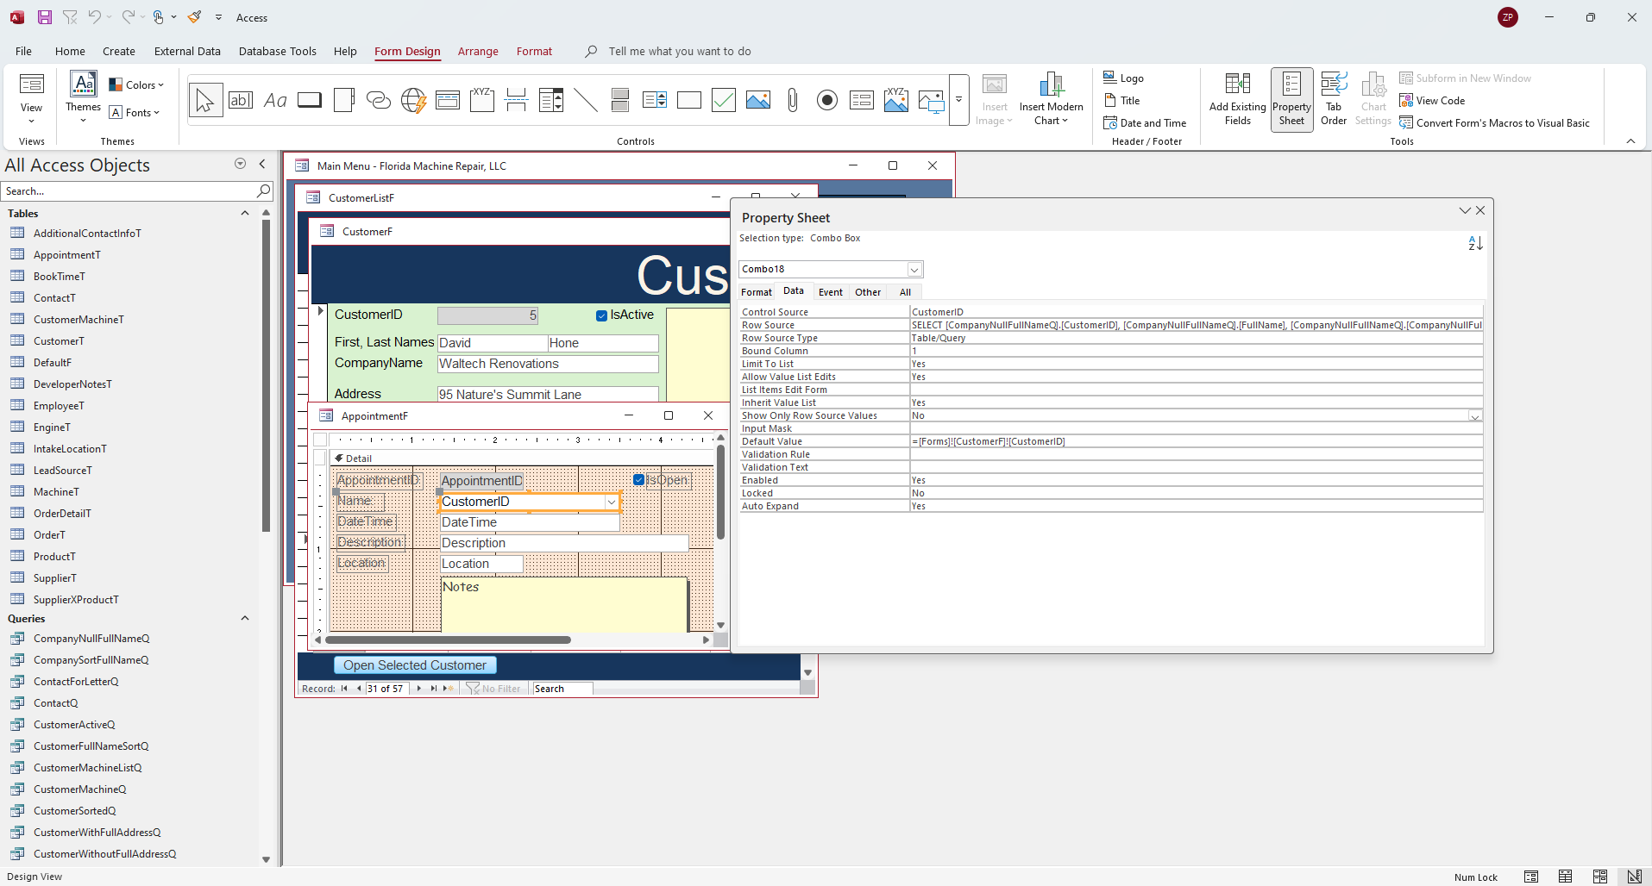Open the Arrange ribbon tab
The image size is (1652, 886).
(478, 52)
